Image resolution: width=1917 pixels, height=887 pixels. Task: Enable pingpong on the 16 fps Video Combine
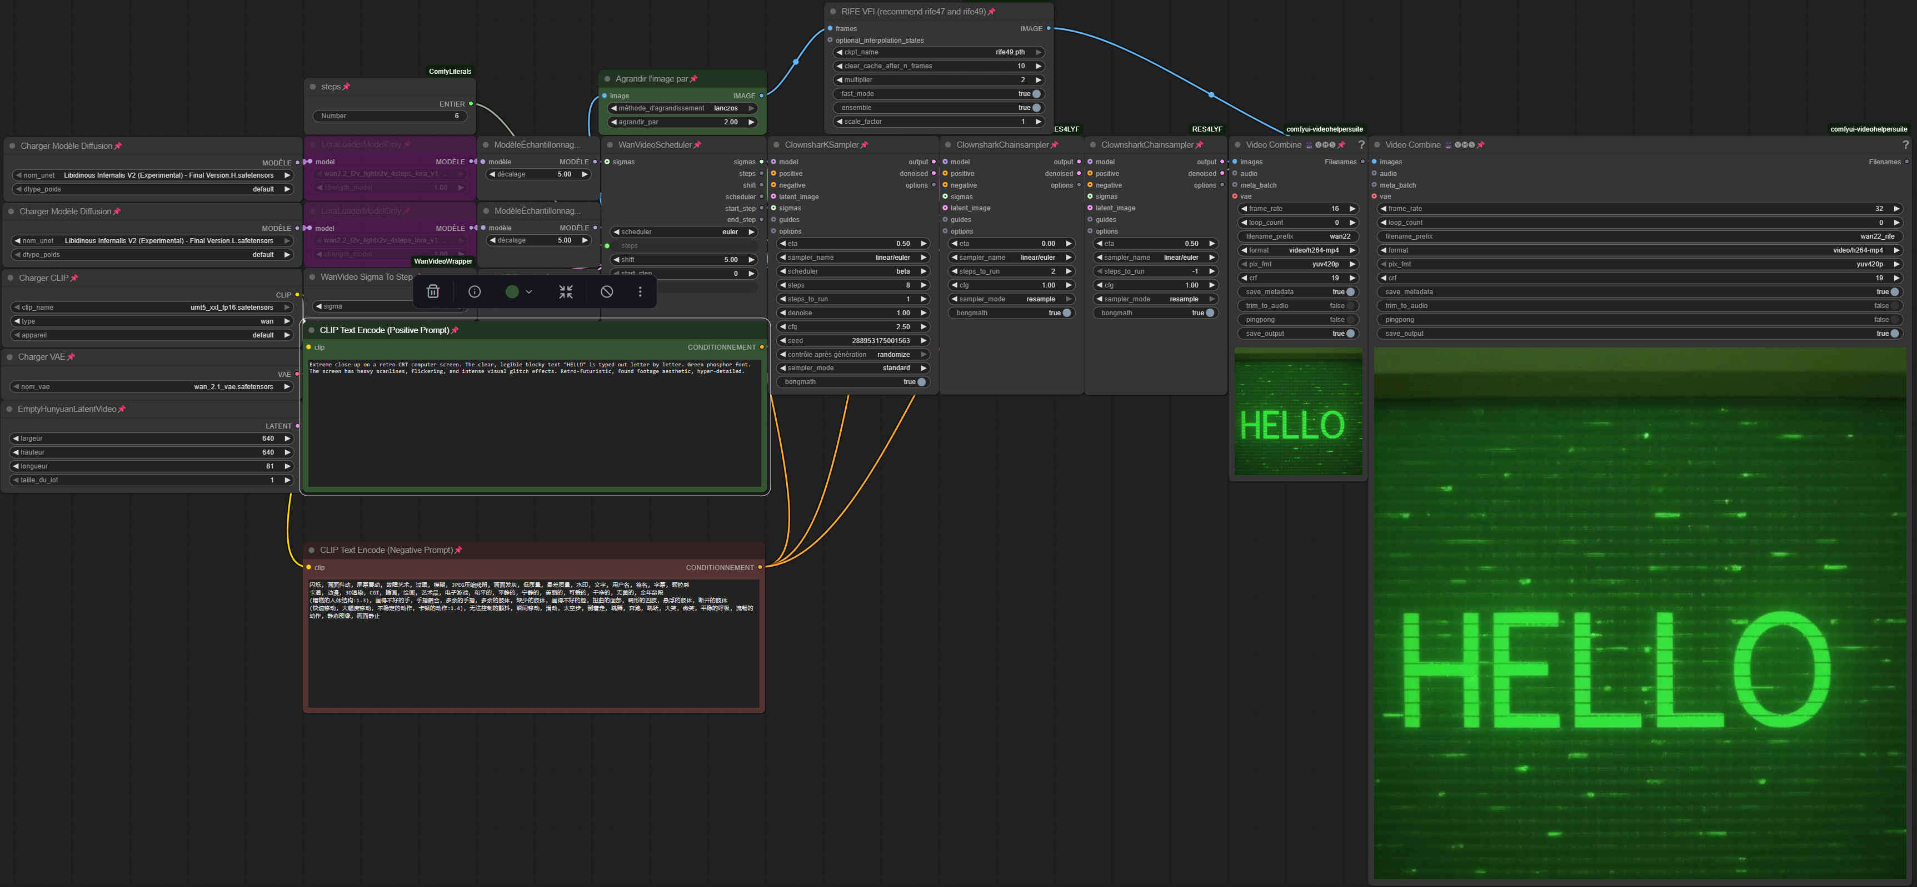tap(1298, 320)
